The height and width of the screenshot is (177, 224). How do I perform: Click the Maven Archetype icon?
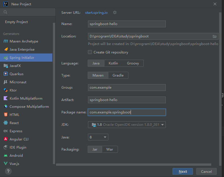(x=6, y=41)
